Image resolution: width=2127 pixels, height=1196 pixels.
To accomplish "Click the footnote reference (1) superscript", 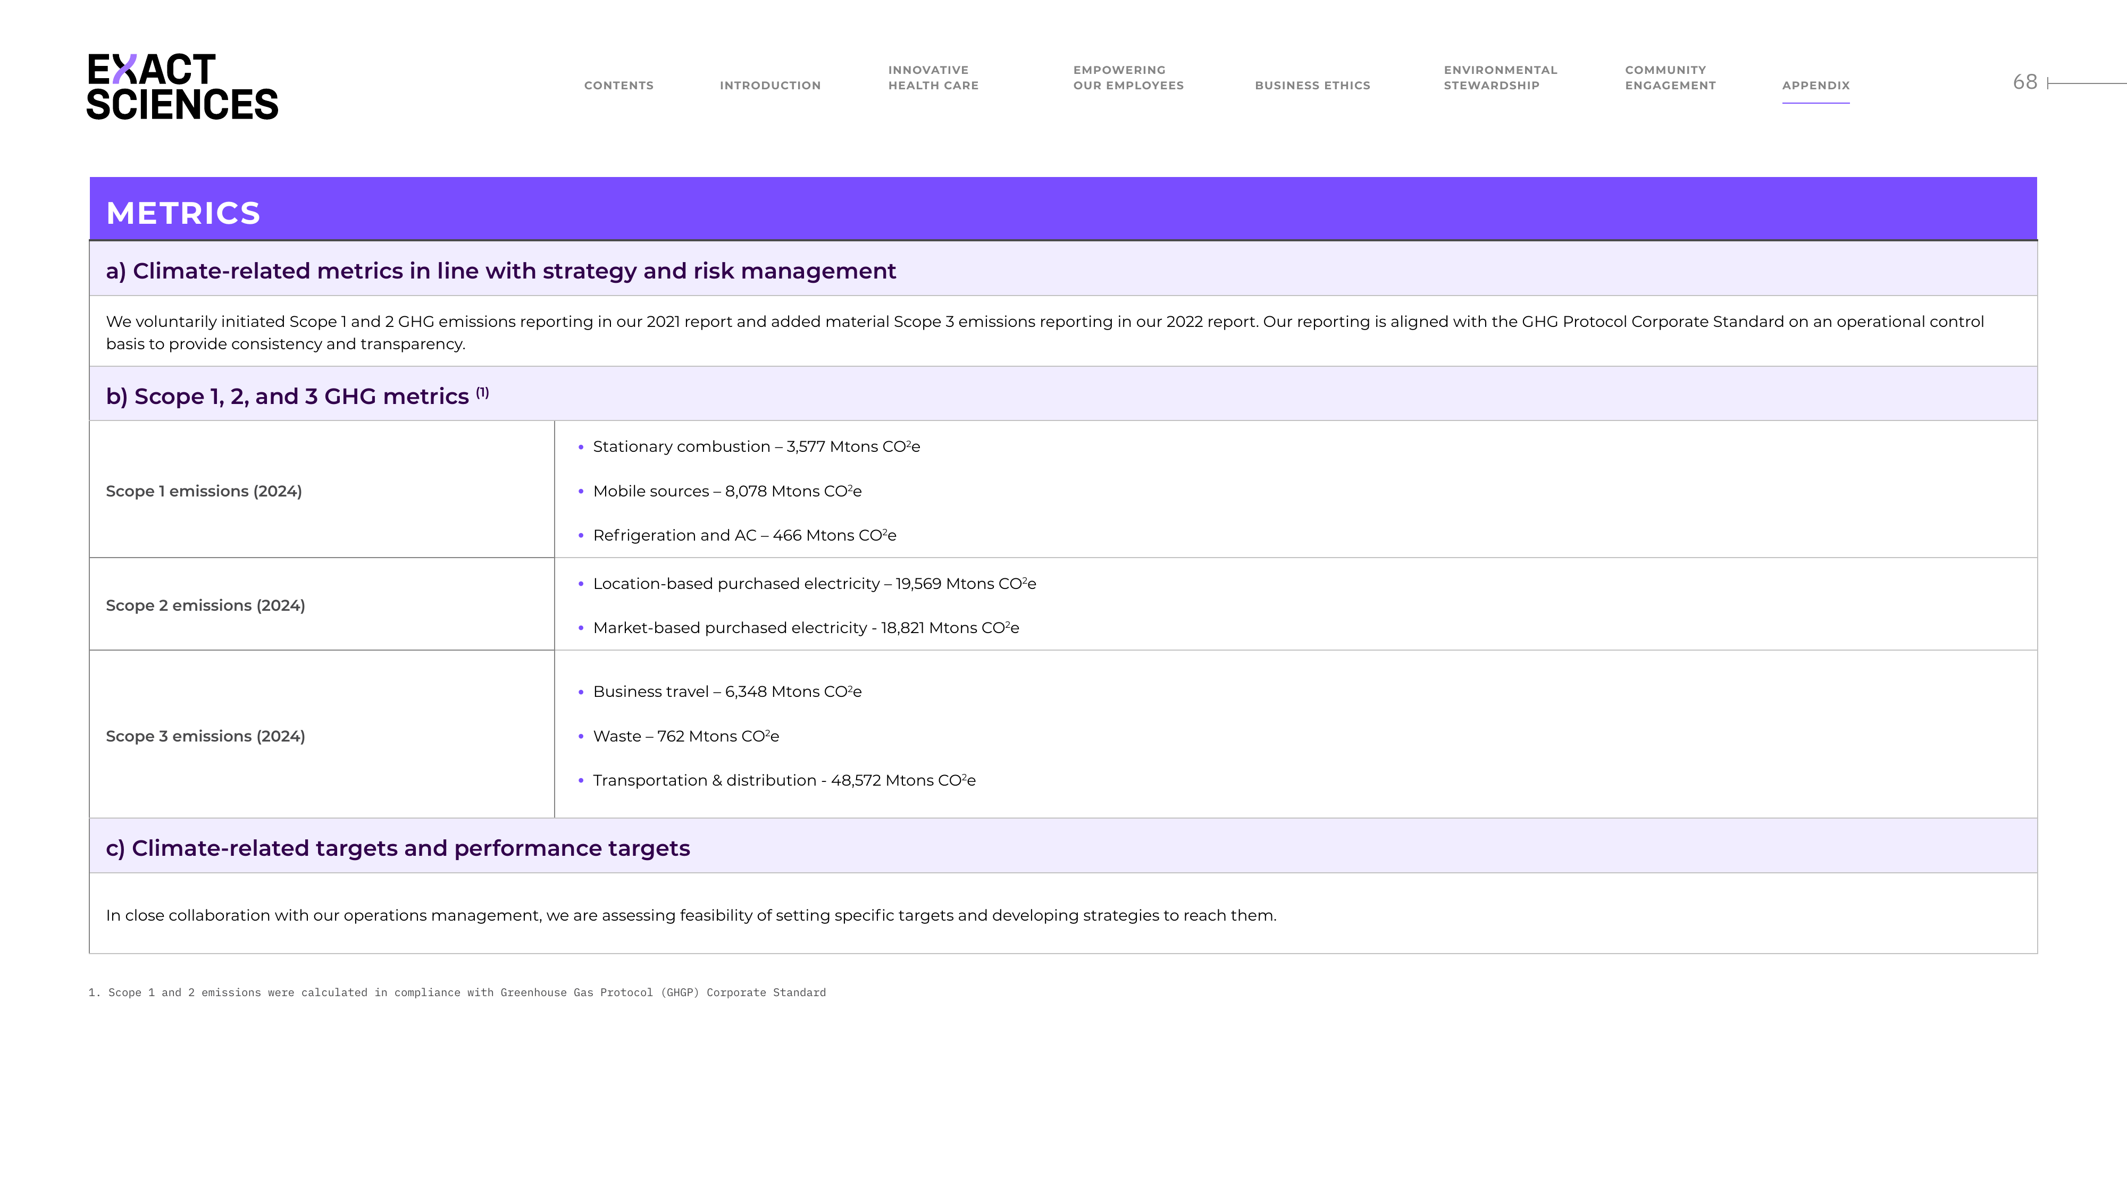I will (482, 392).
